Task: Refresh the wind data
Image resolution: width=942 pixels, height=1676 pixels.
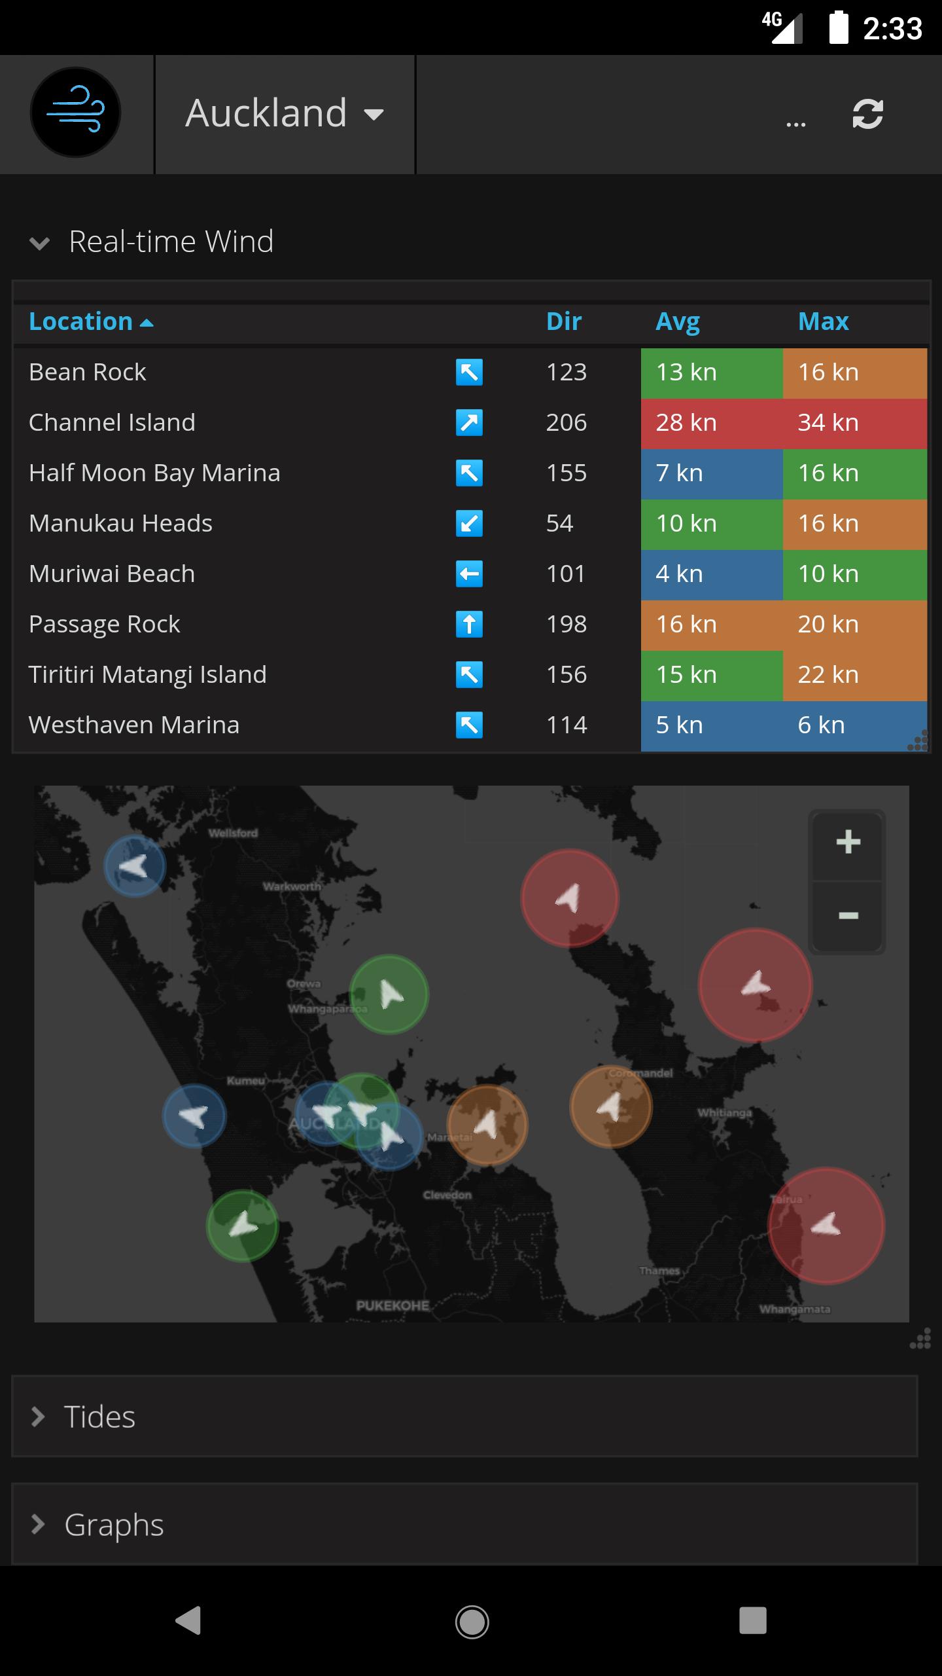Action: 867,114
